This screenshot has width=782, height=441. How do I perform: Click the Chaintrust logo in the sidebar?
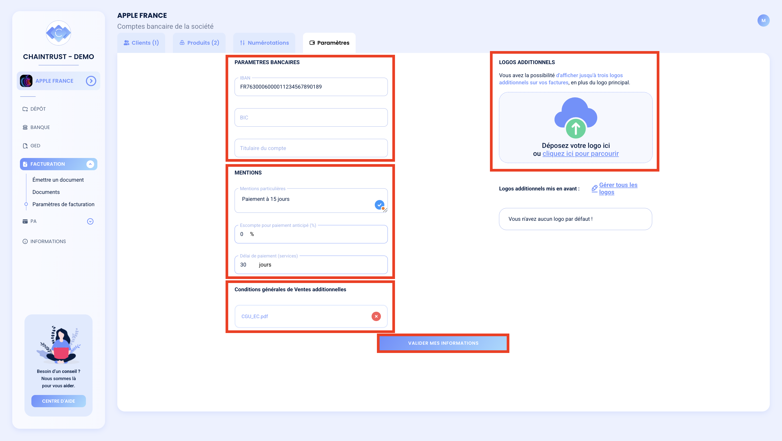tap(58, 33)
